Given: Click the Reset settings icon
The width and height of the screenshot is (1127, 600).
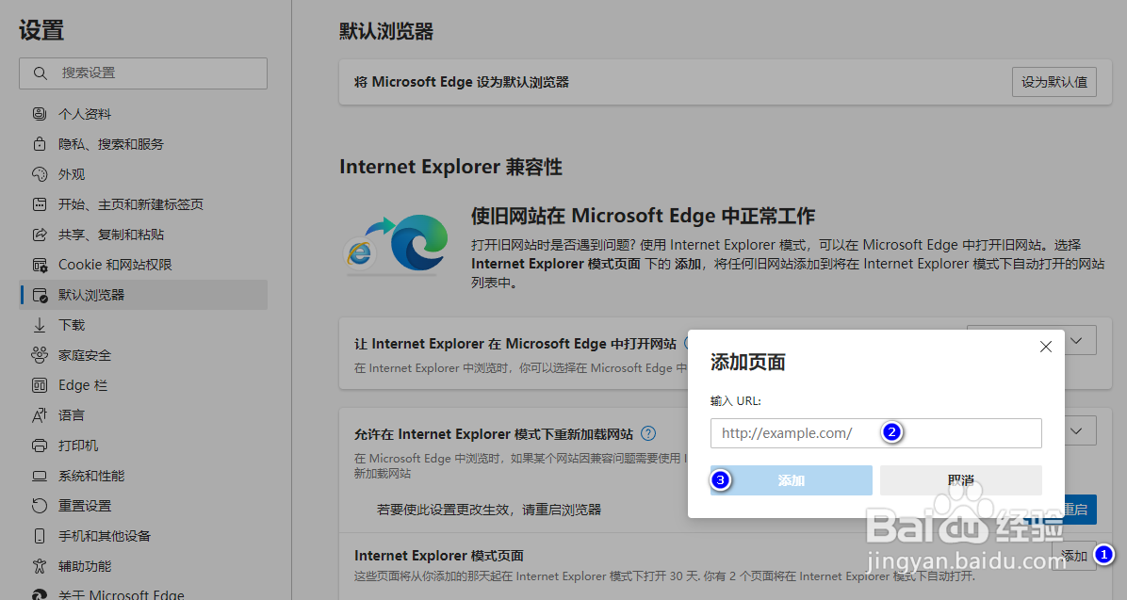Looking at the screenshot, I should click(x=40, y=506).
